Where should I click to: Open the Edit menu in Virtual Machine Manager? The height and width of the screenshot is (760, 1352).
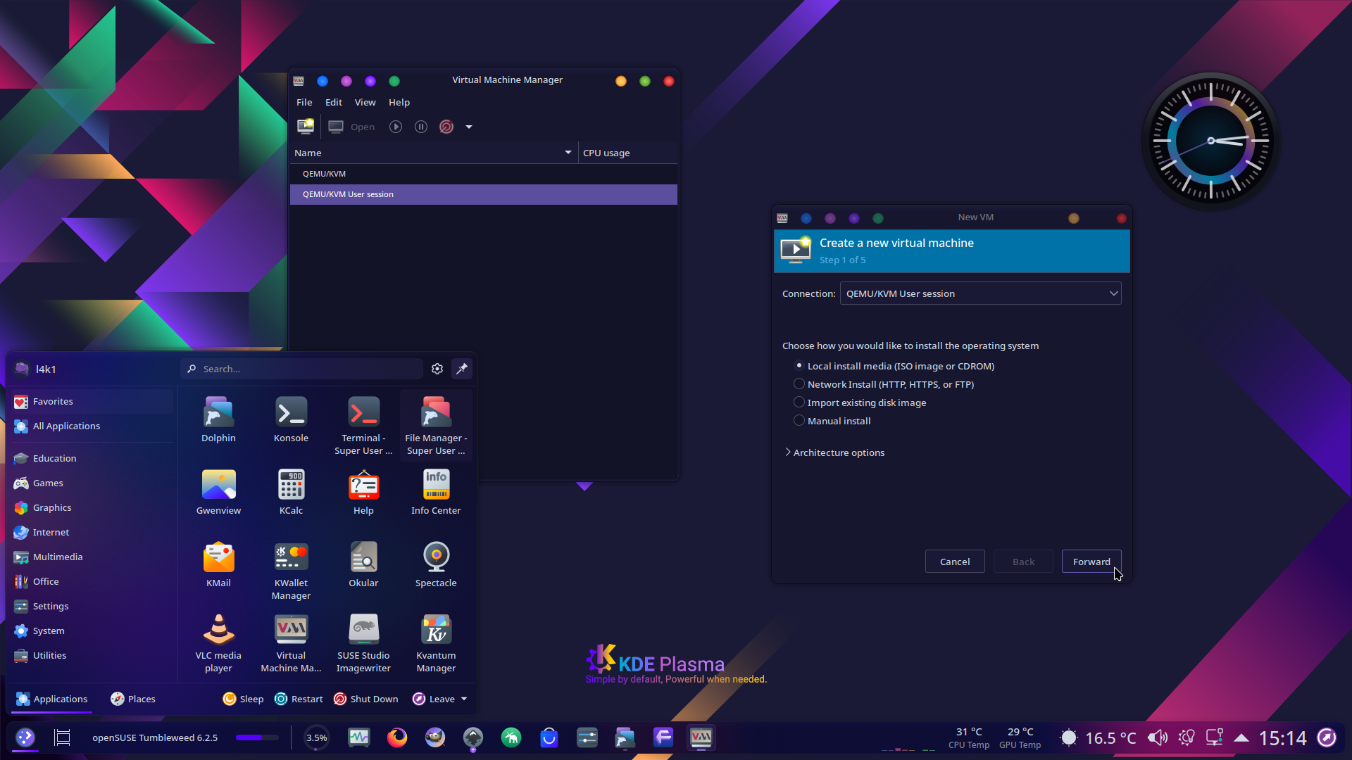(x=334, y=102)
